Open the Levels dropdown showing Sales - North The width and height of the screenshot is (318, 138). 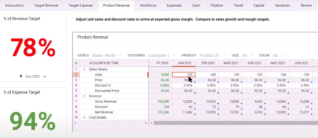(107, 55)
